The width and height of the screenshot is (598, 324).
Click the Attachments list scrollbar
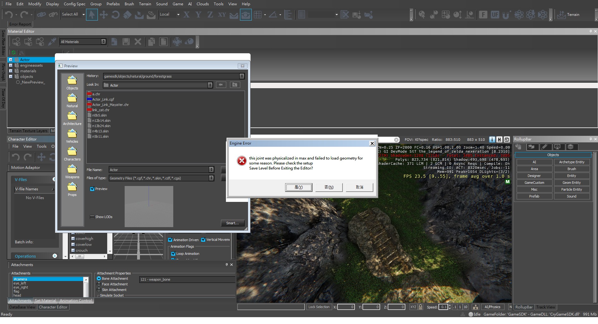pyautogui.click(x=86, y=287)
